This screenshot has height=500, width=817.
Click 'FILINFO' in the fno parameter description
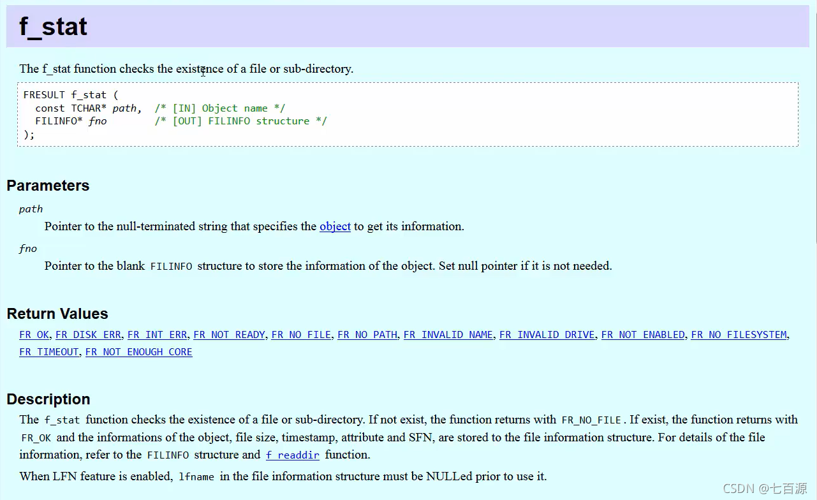tap(171, 267)
